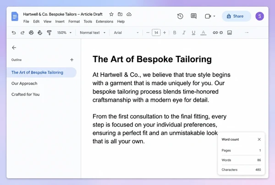The image size is (275, 185).
Task: Check the cloud save status icon
Action: 129,14
